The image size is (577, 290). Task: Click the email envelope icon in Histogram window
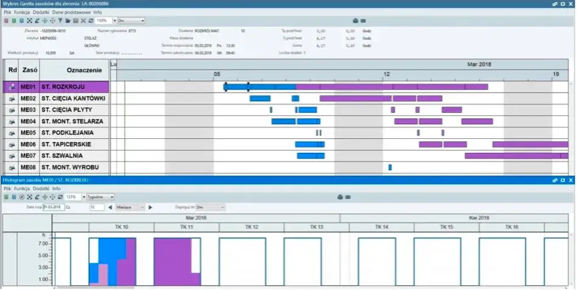point(348,197)
